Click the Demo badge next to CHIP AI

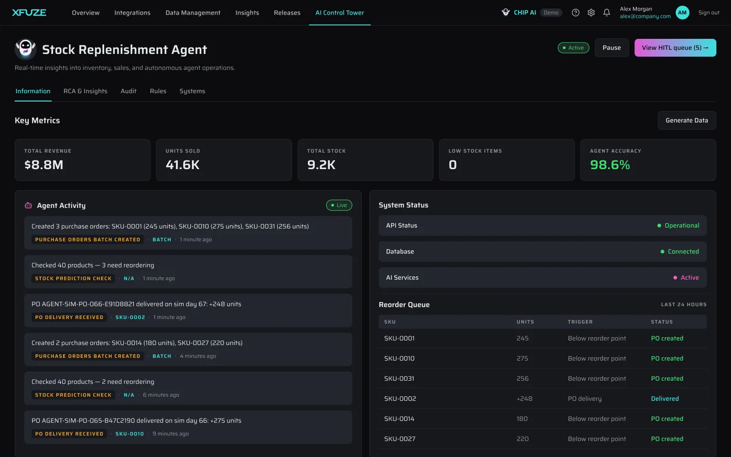[x=551, y=12]
